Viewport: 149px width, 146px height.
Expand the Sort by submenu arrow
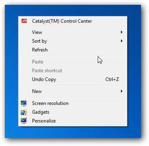pyautogui.click(x=122, y=41)
